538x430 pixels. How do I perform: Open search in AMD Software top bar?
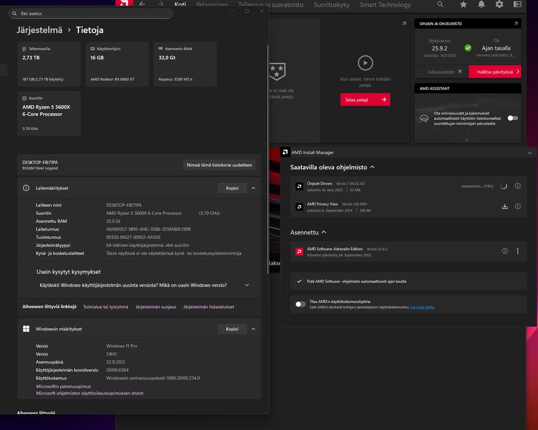pyautogui.click(x=440, y=4)
